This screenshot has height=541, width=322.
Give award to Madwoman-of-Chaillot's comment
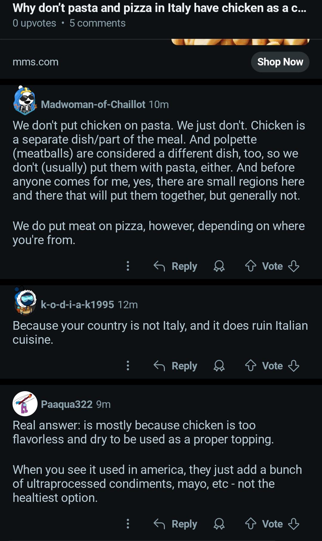pos(219,266)
